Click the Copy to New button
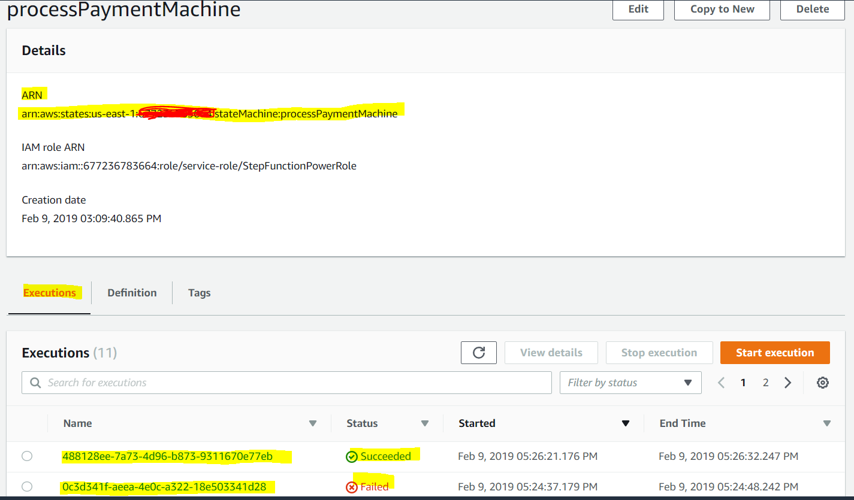854x500 pixels. [722, 9]
